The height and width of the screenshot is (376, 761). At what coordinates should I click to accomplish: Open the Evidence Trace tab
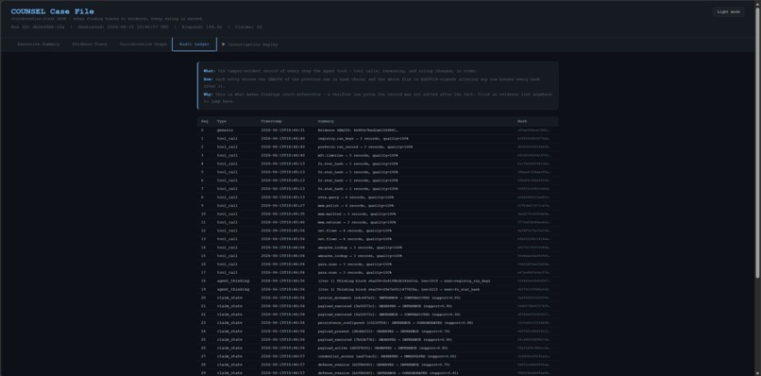pos(90,44)
